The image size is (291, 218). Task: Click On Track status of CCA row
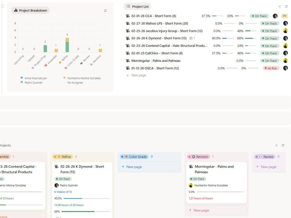tap(259, 16)
